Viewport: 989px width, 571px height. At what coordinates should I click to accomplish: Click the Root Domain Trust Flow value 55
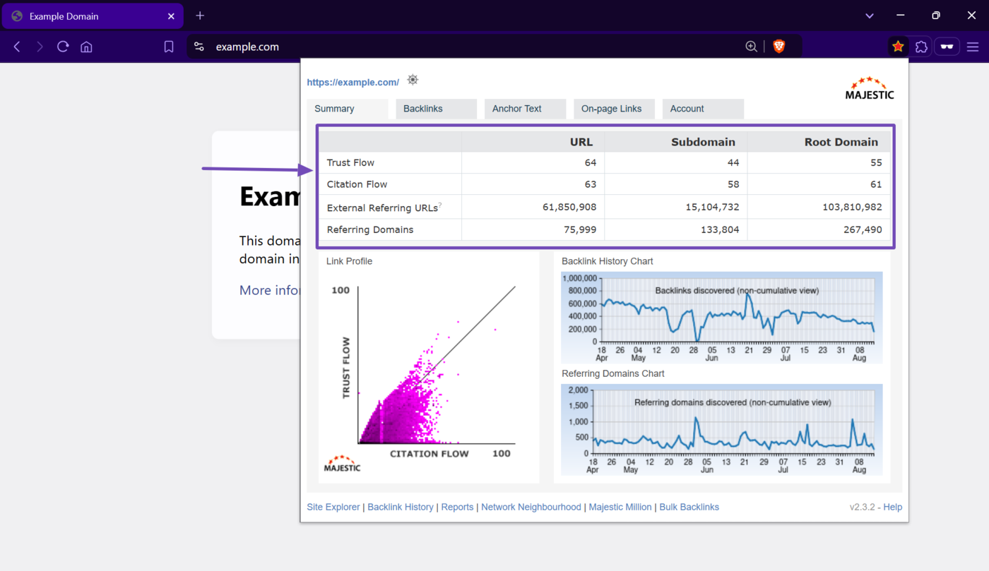pyautogui.click(x=876, y=162)
